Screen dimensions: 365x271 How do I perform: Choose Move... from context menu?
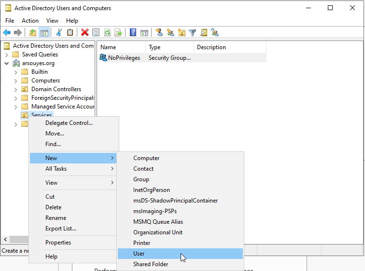73,134
